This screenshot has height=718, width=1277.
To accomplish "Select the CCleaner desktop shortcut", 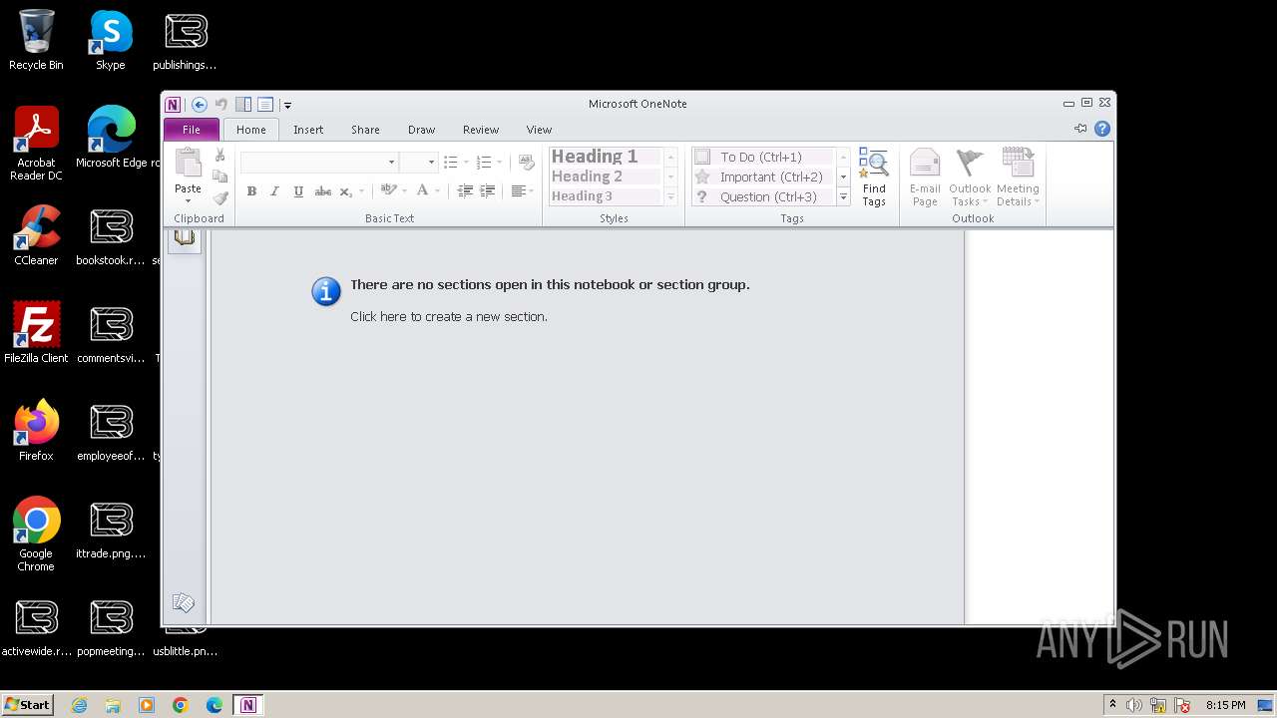I will [36, 236].
